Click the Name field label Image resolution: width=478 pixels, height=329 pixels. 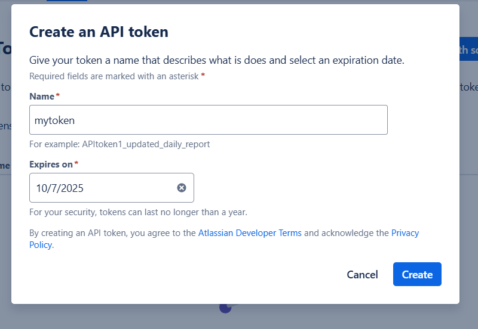coord(42,96)
